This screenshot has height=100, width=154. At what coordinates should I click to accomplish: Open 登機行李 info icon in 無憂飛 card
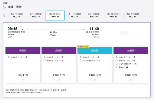click(134, 61)
